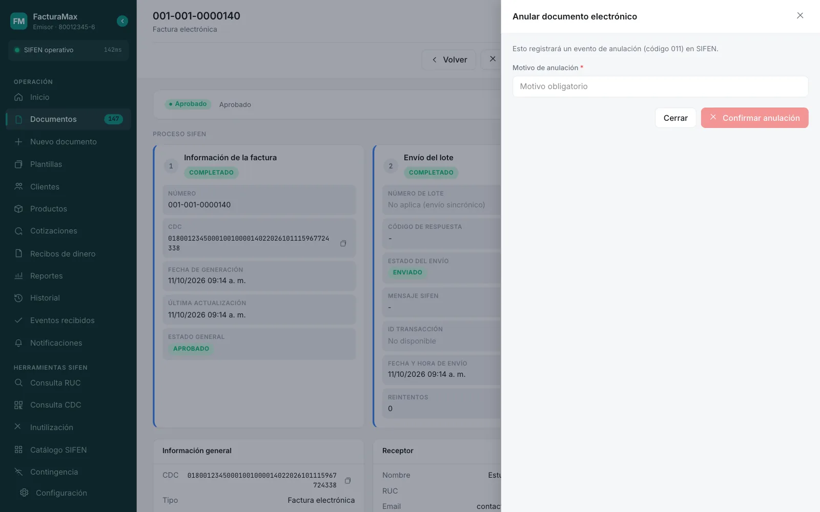Click the X button next to Volver

point(493,59)
